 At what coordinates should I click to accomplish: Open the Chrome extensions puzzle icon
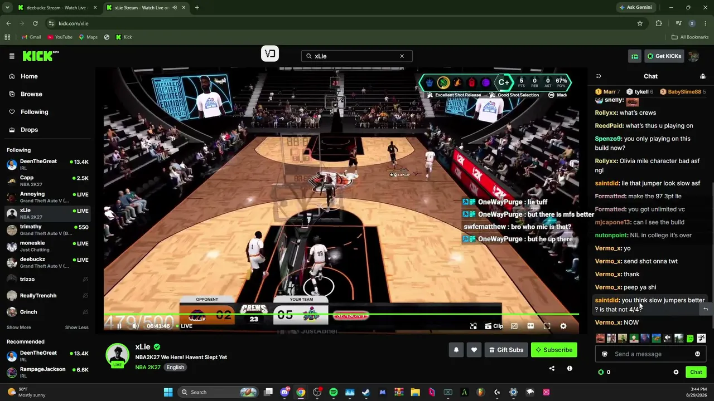coord(659,23)
